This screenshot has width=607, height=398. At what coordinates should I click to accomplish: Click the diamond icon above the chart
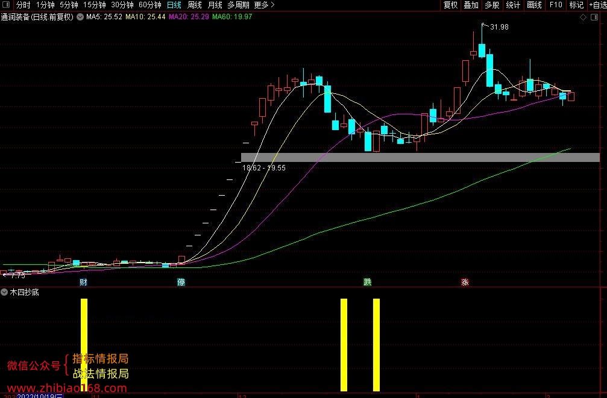583,17
